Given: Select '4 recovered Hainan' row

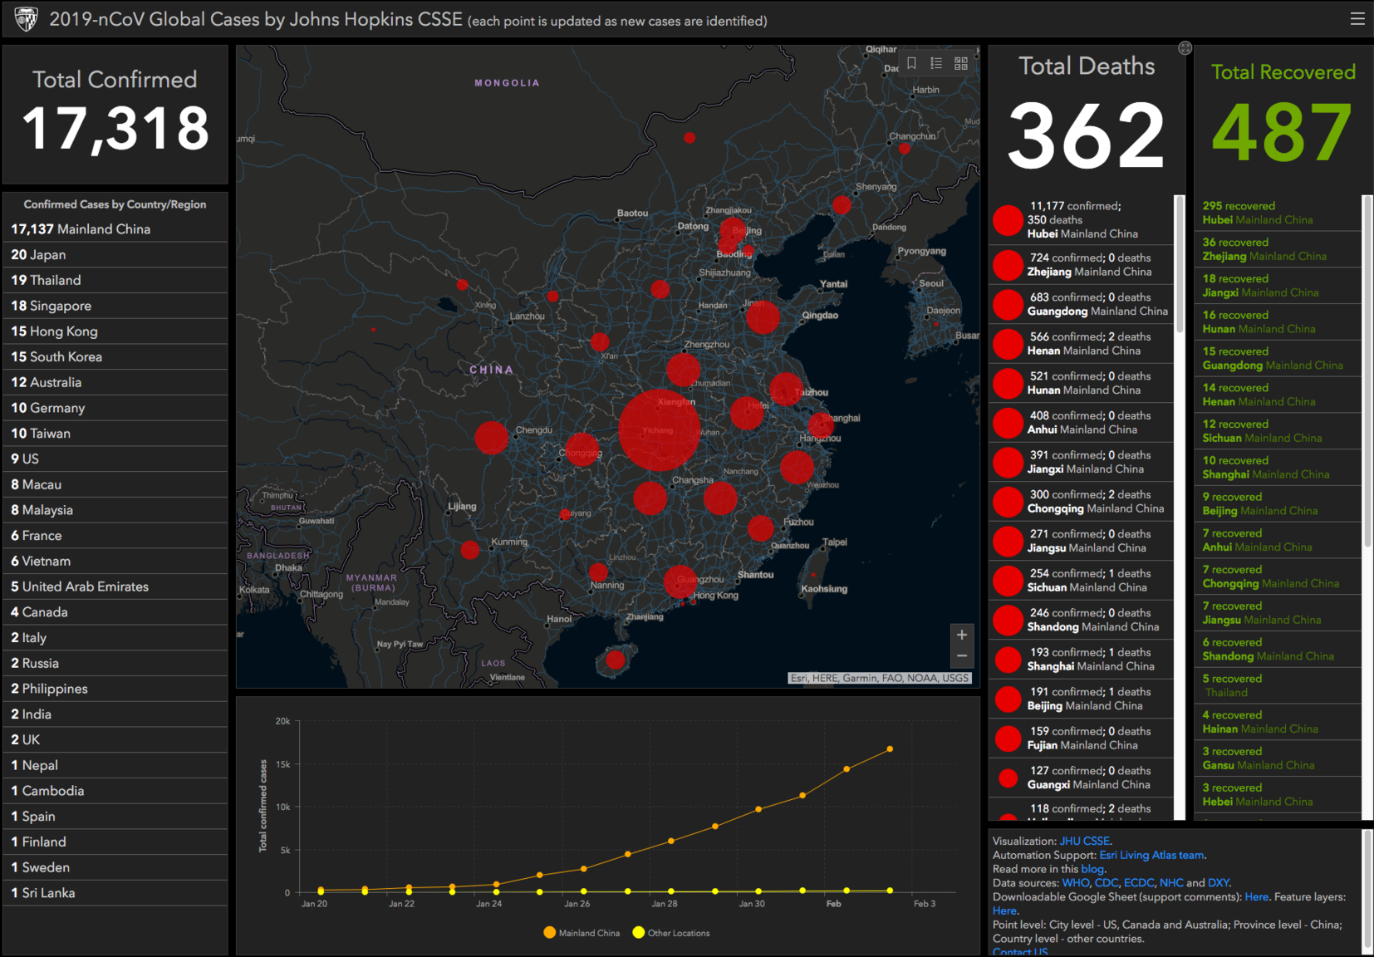Looking at the screenshot, I should point(1278,722).
